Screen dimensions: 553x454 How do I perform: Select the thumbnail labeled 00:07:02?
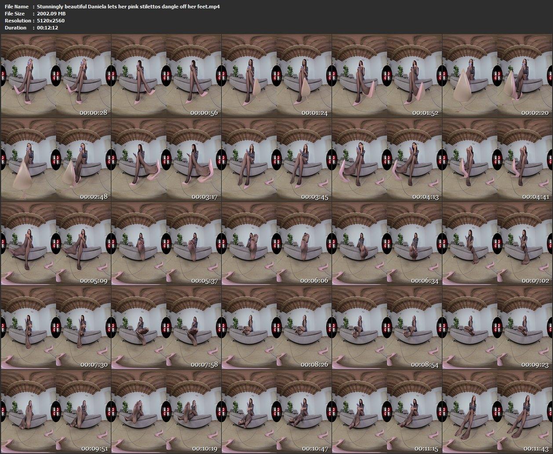tap(497, 244)
